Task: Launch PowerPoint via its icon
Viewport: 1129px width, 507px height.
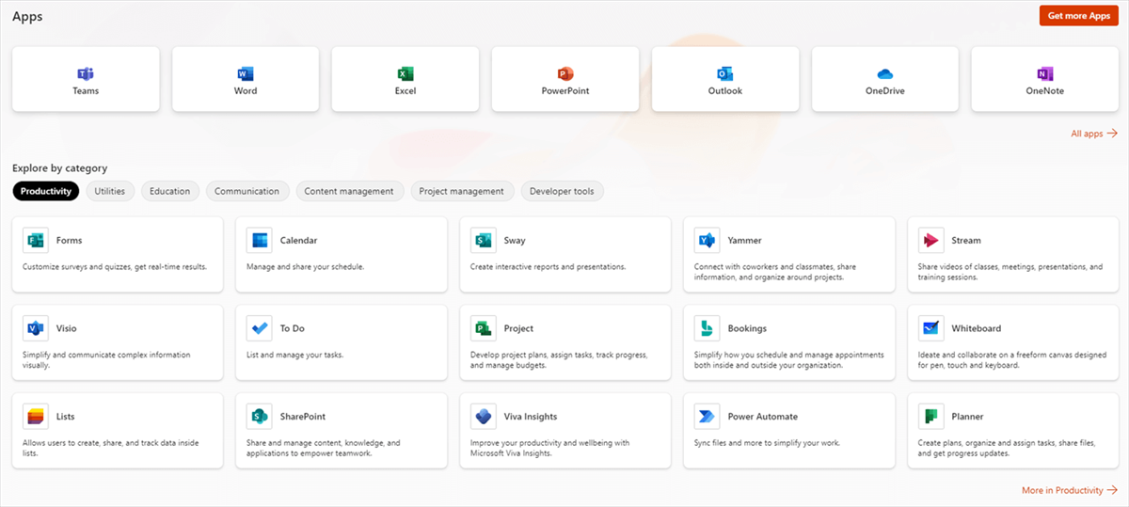Action: click(565, 74)
